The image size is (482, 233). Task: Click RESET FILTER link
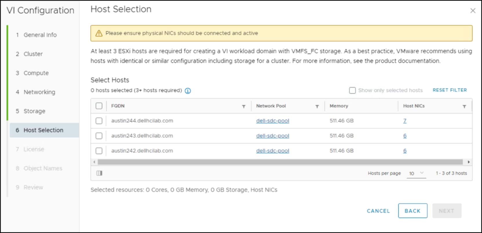pyautogui.click(x=450, y=90)
